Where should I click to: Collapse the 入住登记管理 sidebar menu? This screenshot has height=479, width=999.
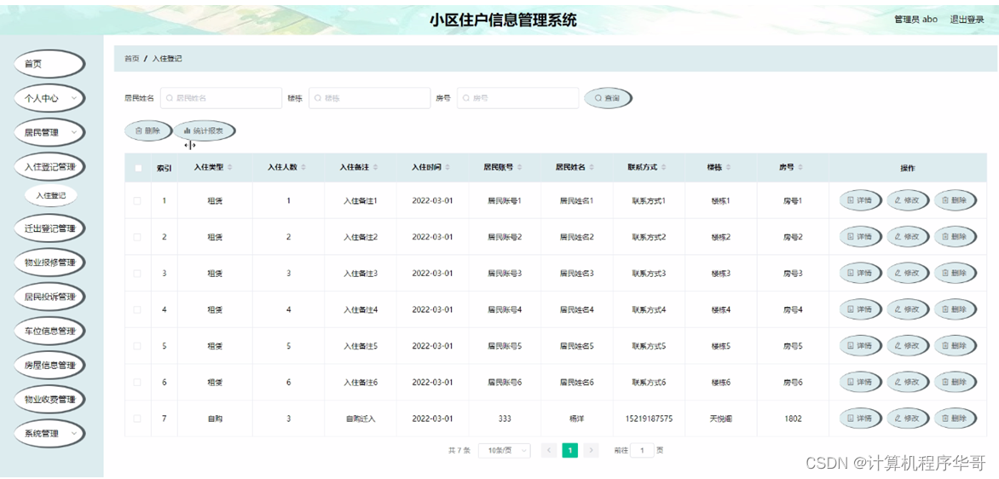point(49,167)
